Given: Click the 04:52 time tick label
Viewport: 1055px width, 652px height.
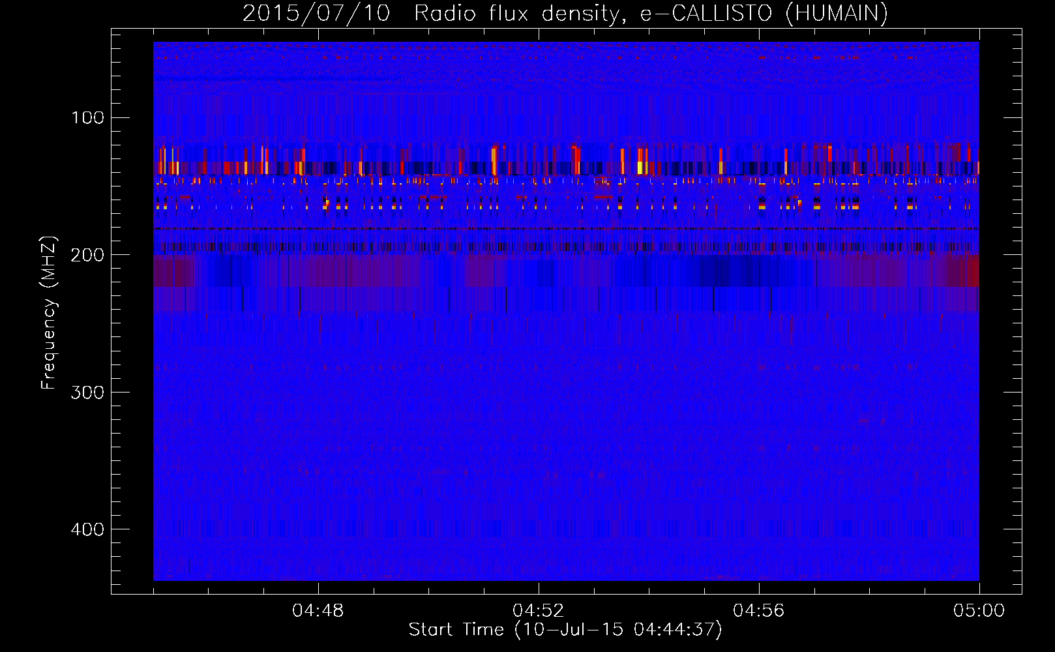Looking at the screenshot, I should [539, 610].
